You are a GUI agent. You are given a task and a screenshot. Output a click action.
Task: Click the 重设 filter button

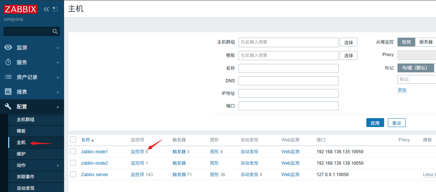coord(396,123)
